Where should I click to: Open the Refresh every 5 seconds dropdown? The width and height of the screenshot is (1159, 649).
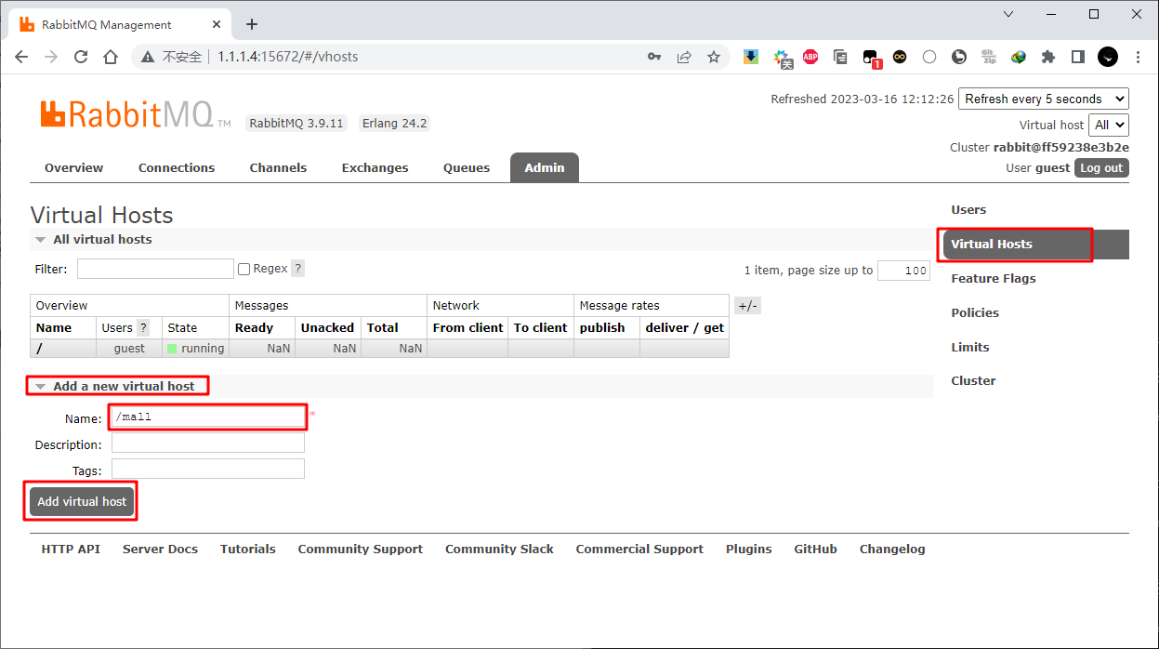[x=1043, y=99]
